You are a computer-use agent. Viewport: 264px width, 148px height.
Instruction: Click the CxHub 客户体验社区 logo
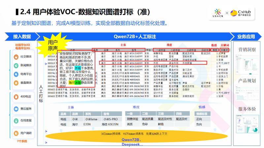241,13
